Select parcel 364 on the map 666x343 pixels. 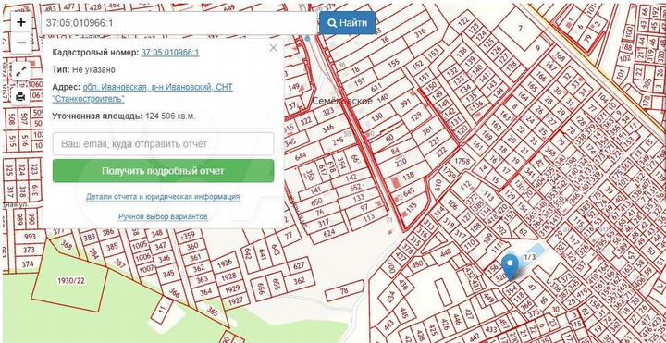click(205, 292)
